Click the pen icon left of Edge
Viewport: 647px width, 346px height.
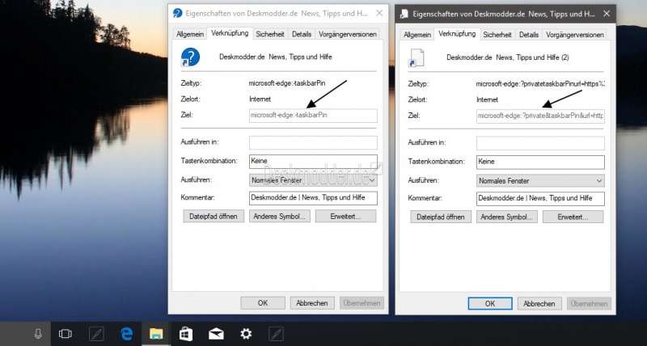click(x=96, y=334)
